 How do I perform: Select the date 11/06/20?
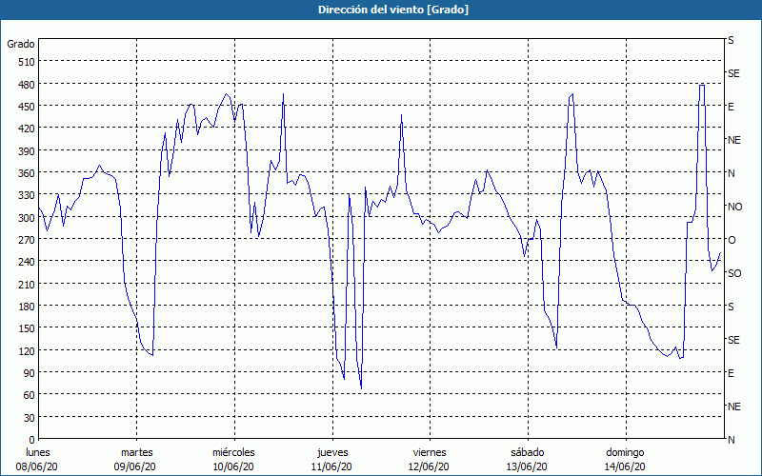(331, 466)
